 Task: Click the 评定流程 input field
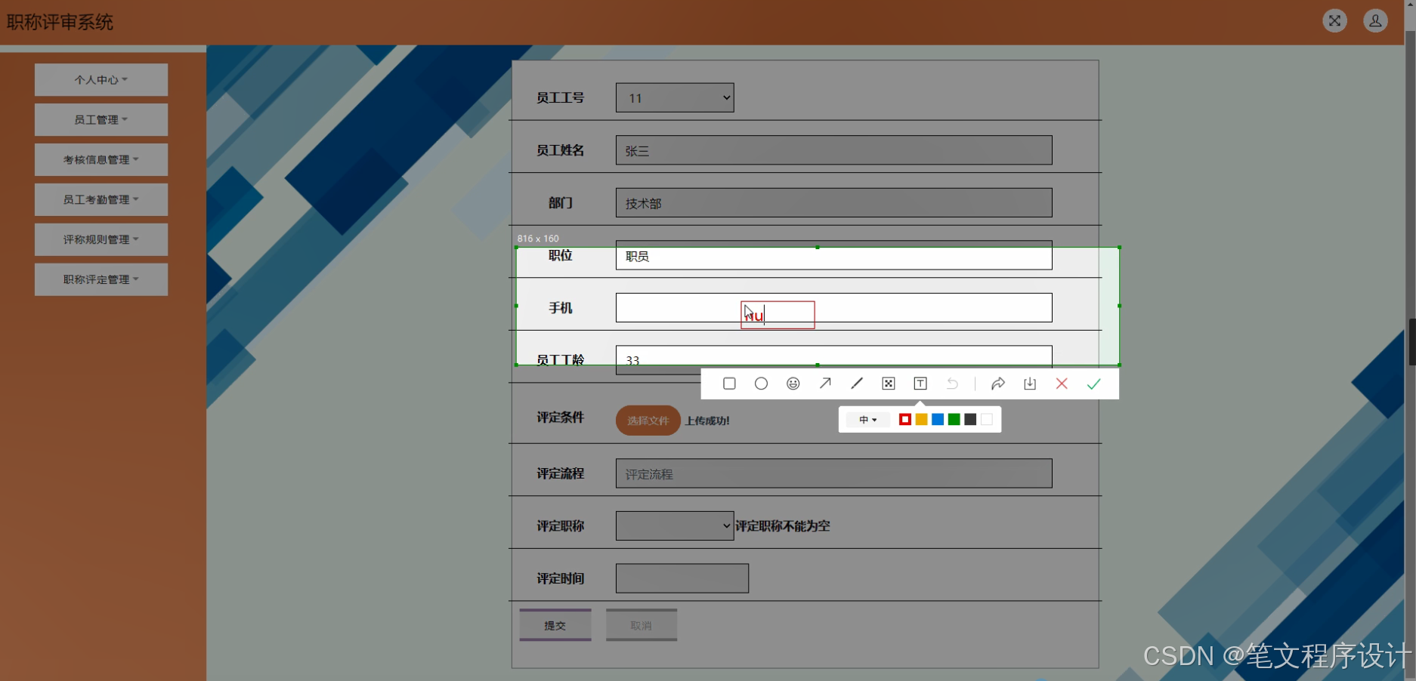coord(833,473)
